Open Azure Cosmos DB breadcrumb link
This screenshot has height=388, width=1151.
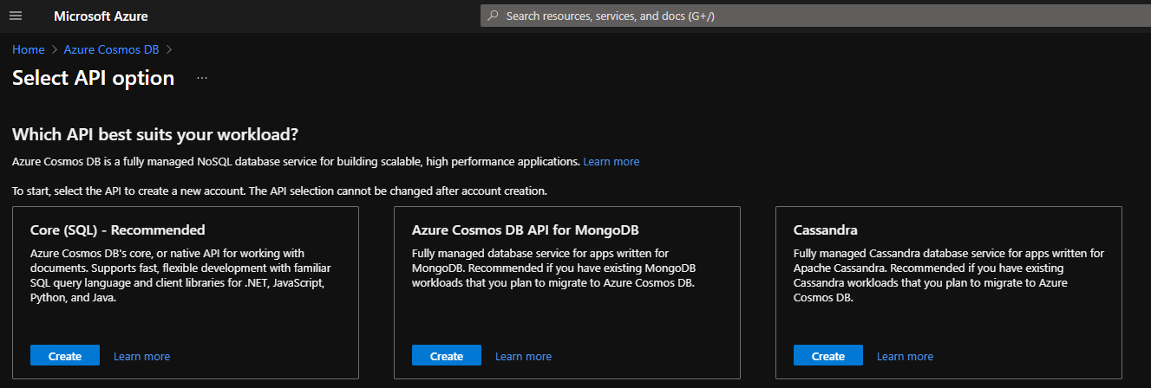tap(111, 49)
